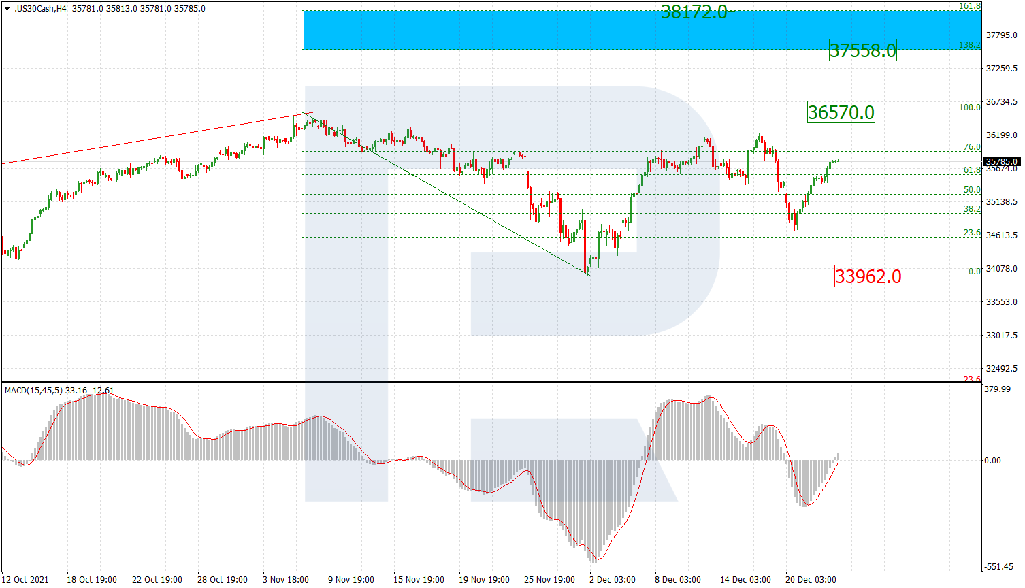
Task: Click the MACD(15,45,5) indicator label
Action: [x=33, y=391]
